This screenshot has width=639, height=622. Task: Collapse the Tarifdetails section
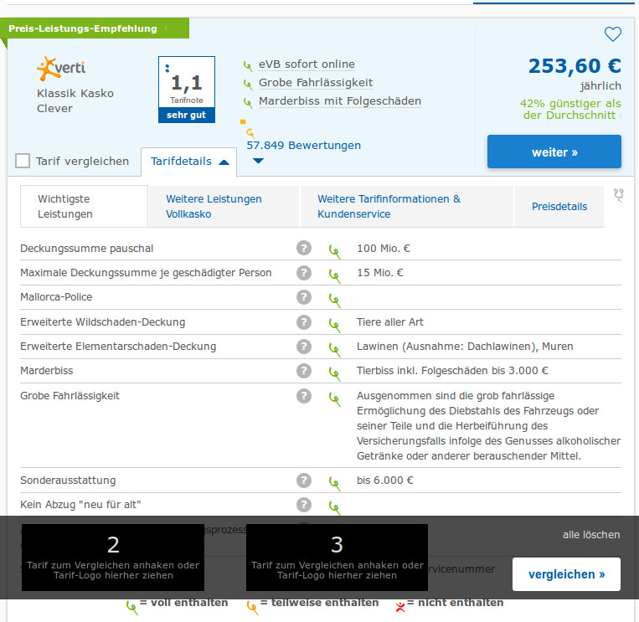tap(188, 162)
